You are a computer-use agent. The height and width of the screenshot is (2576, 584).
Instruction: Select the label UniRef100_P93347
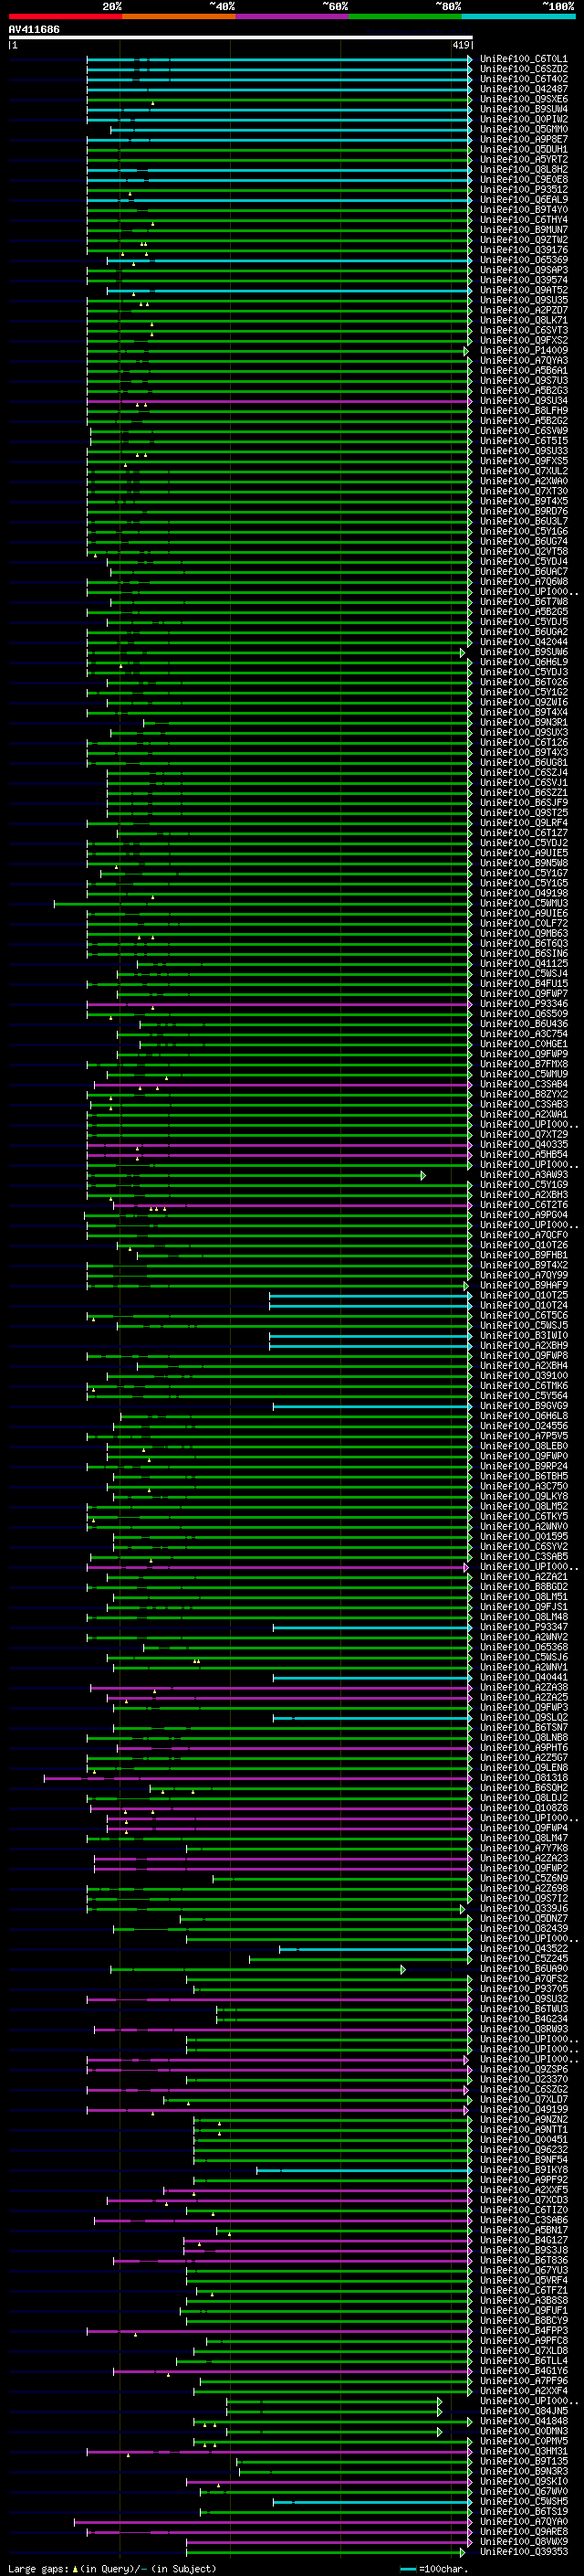(523, 1627)
